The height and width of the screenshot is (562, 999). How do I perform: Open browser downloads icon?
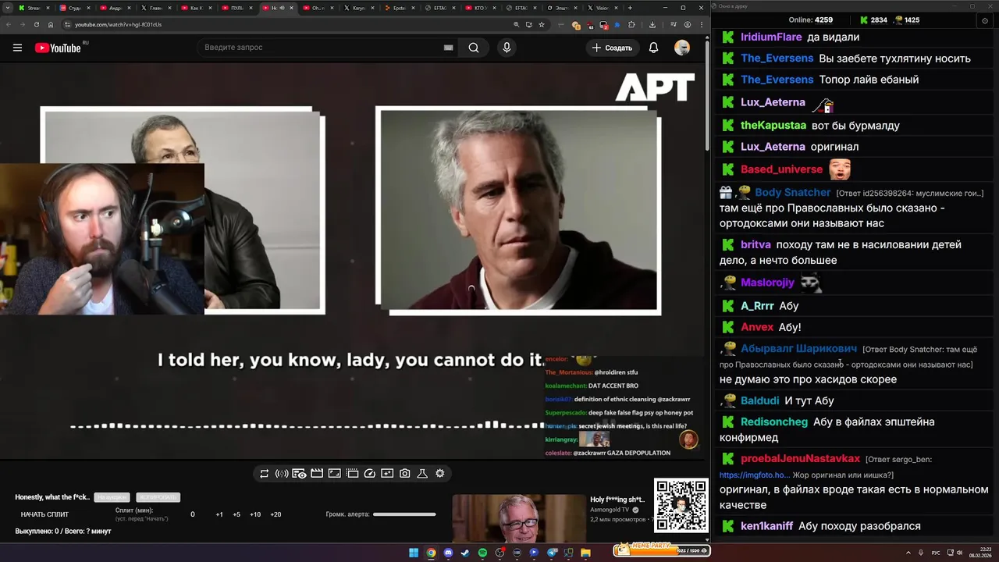click(652, 24)
